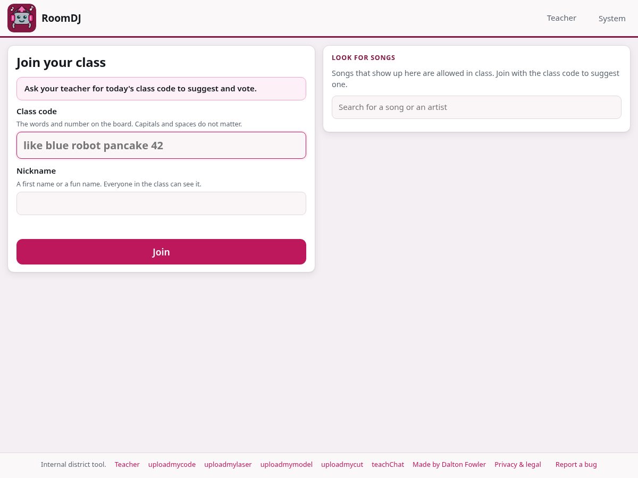Open the uploadmycut footer link
638x478 pixels.
coord(342,464)
